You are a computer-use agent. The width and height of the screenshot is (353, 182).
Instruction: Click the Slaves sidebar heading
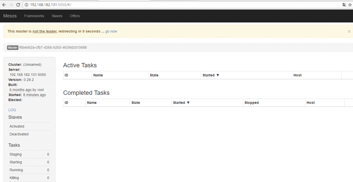[x=15, y=117]
